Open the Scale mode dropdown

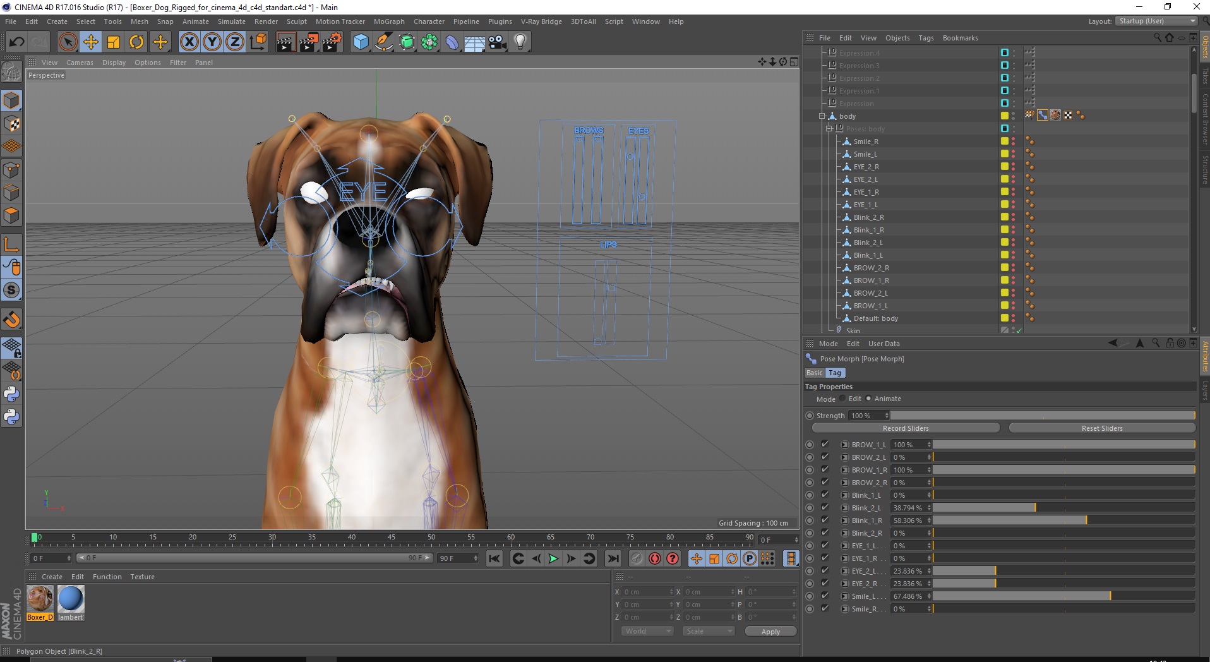pyautogui.click(x=709, y=631)
